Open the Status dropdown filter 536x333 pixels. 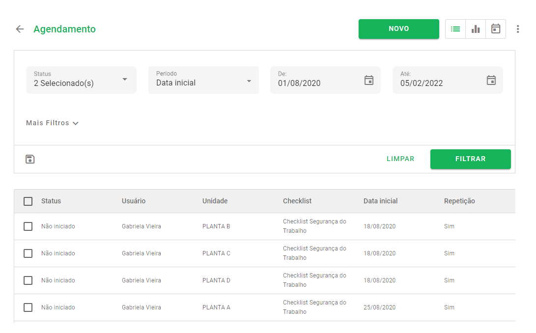click(81, 80)
